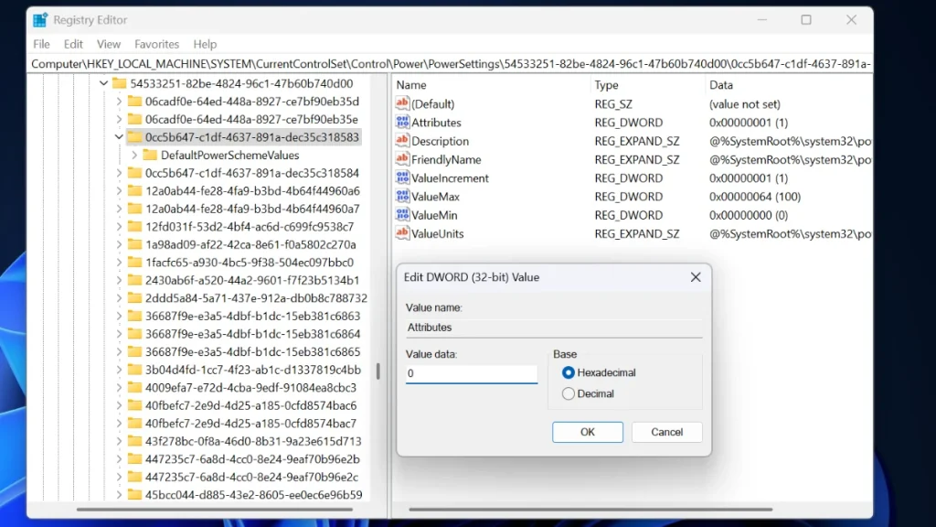Select the Decimal base option
Screen dimensions: 936x527
coord(569,393)
